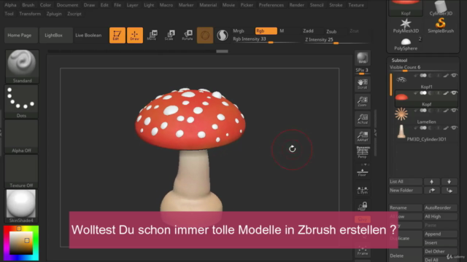The height and width of the screenshot is (262, 467).
Task: Adjust the Visible Count slider
Action: tap(424, 68)
